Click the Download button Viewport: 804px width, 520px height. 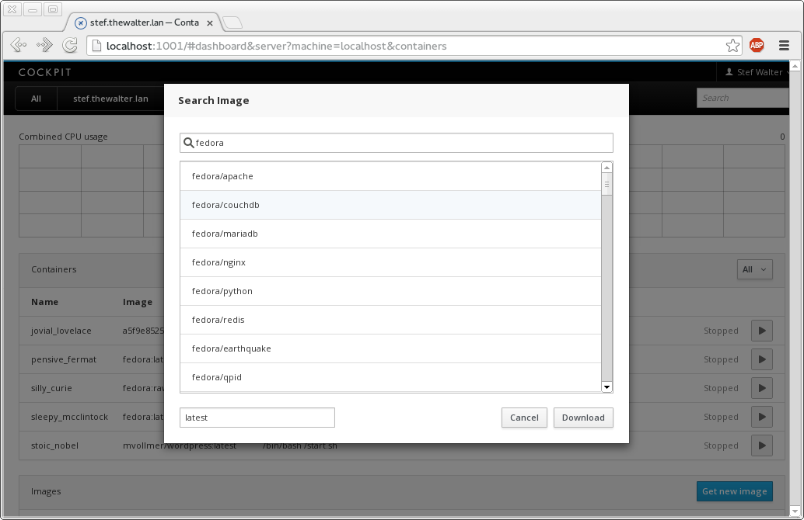(x=582, y=418)
